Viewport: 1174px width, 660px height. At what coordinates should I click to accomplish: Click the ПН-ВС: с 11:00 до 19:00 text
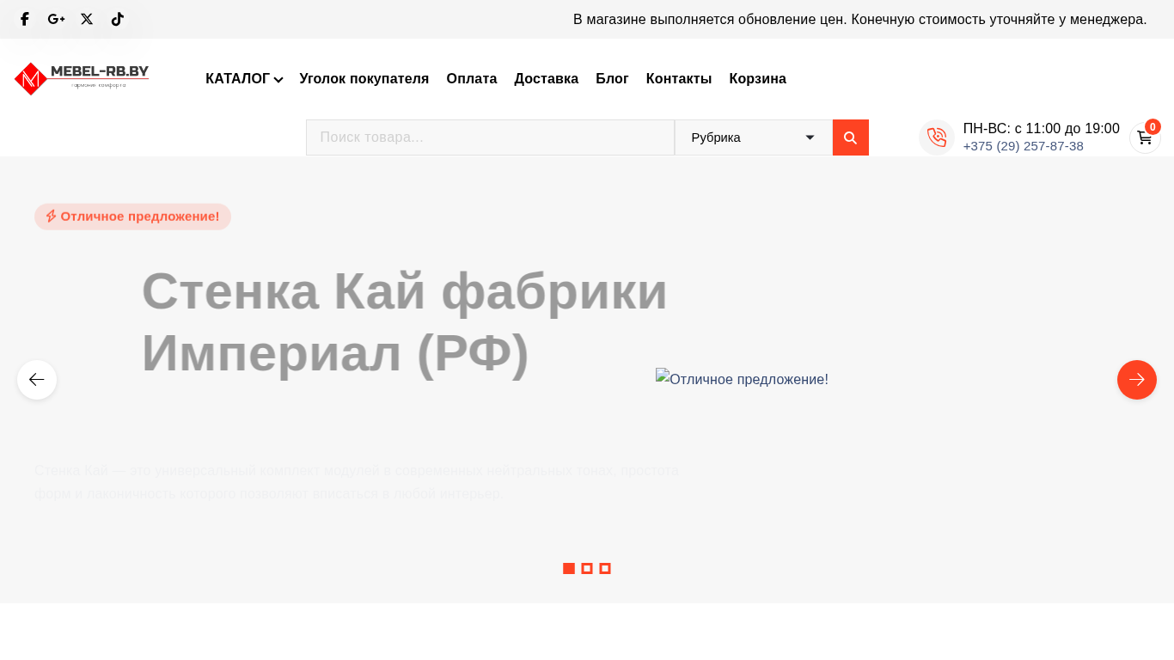click(1042, 129)
